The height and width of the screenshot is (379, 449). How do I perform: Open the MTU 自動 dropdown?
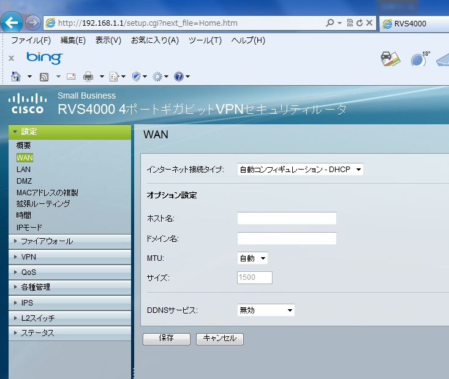252,258
